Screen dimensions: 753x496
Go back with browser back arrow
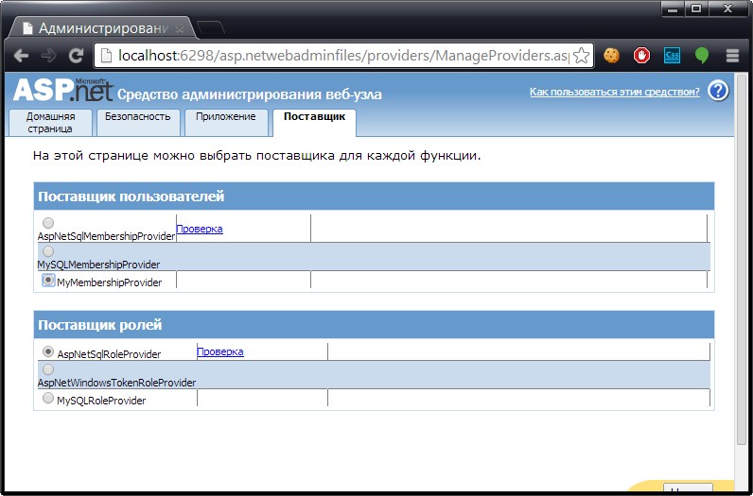[x=21, y=56]
